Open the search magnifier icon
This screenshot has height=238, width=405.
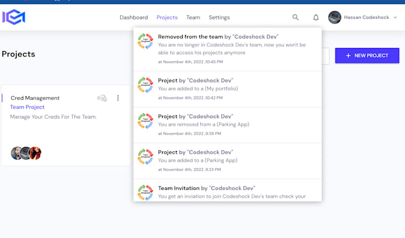(x=295, y=18)
